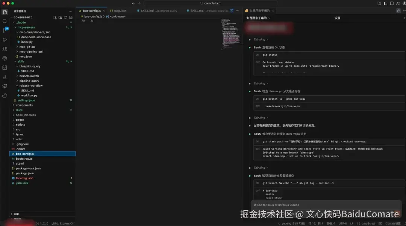Click the AI icon in title bar
Viewport: 406px width, 226px height.
coord(398,3)
